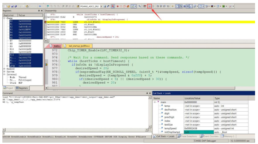Open the Event Counters tab
Viewport: 258px width, 144px height.
210,136
